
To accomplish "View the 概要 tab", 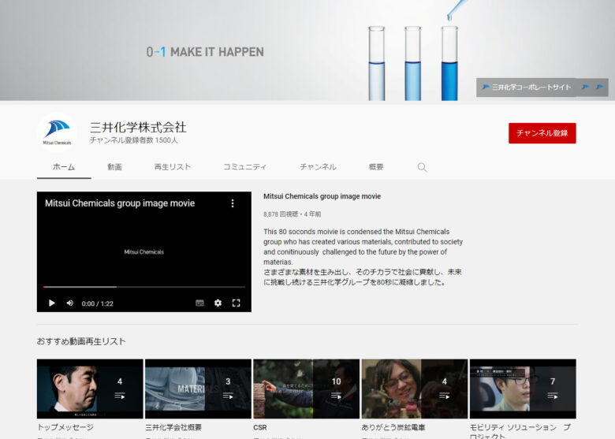I will tap(376, 167).
